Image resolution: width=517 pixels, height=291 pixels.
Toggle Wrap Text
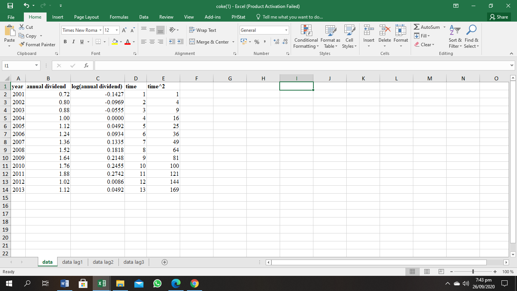tap(202, 30)
